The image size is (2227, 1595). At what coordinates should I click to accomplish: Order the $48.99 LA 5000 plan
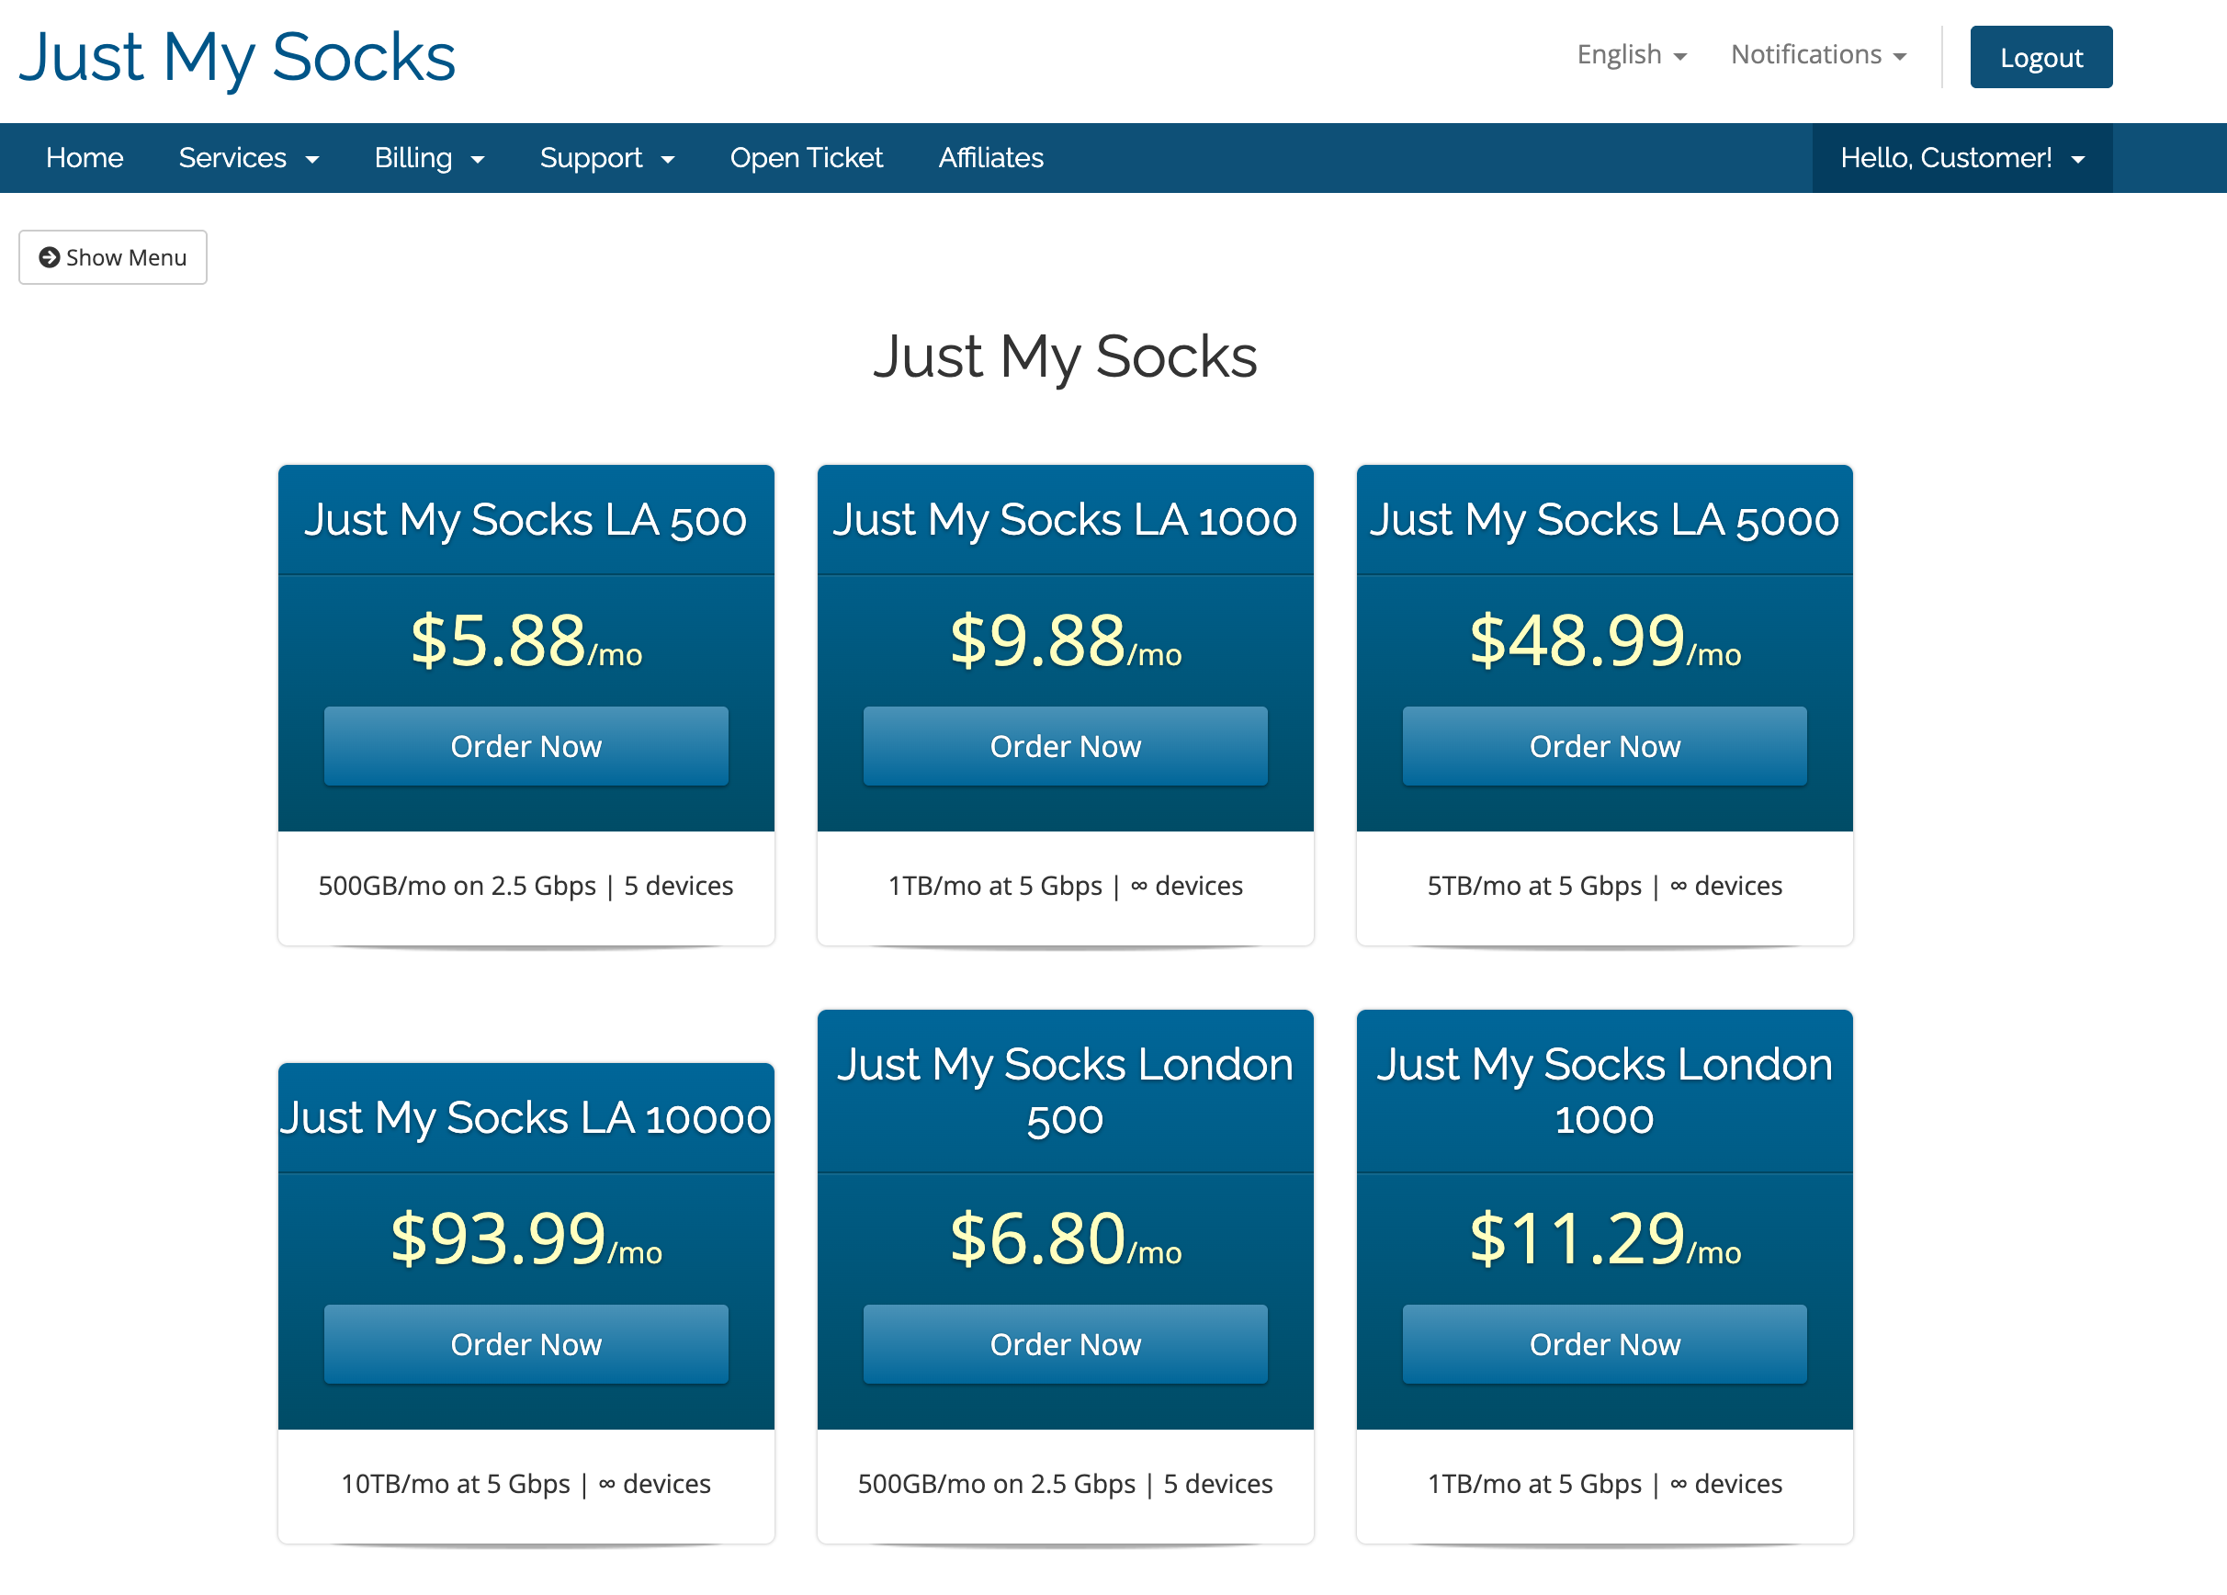[x=1604, y=746]
